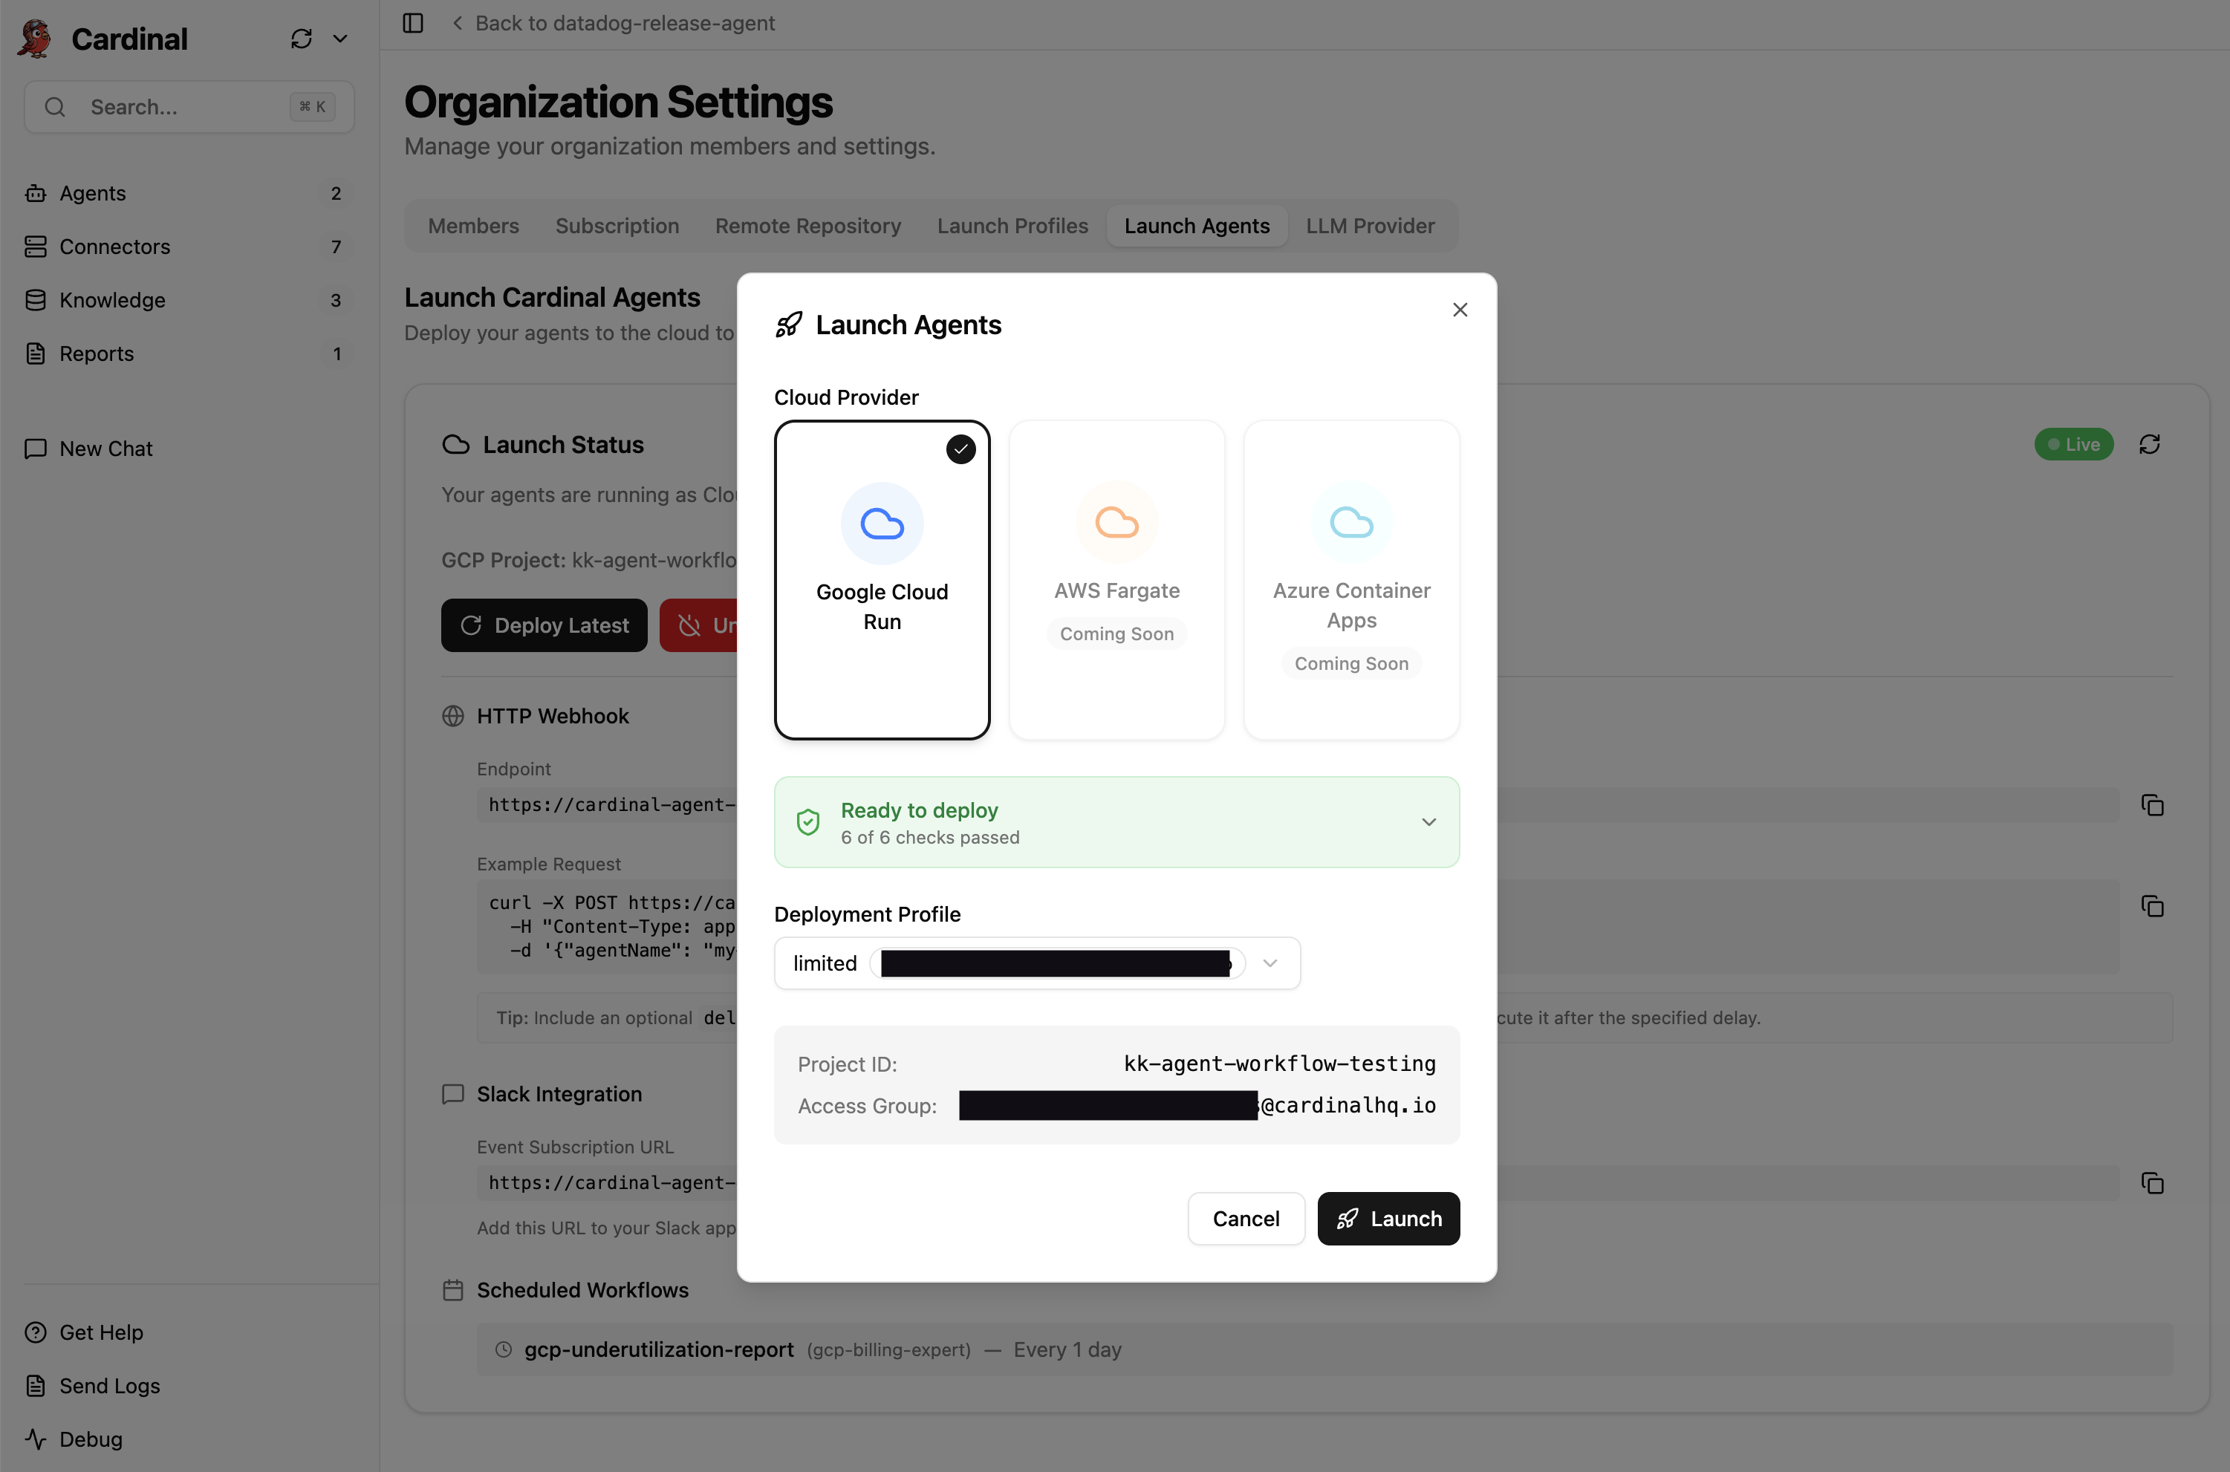Switch to the LLM Provider tab
Screen dimensions: 2230x1472
[x=1369, y=225]
